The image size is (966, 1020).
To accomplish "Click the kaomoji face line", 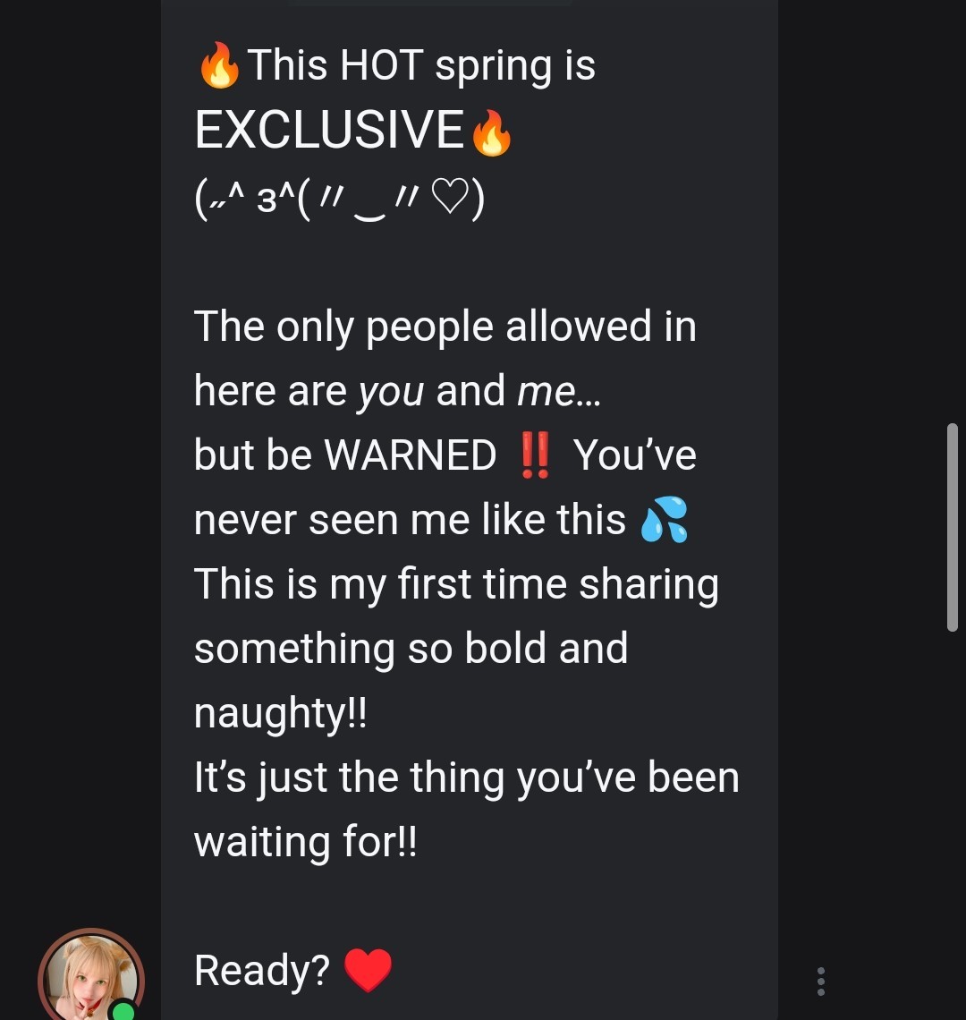I will coord(339,200).
